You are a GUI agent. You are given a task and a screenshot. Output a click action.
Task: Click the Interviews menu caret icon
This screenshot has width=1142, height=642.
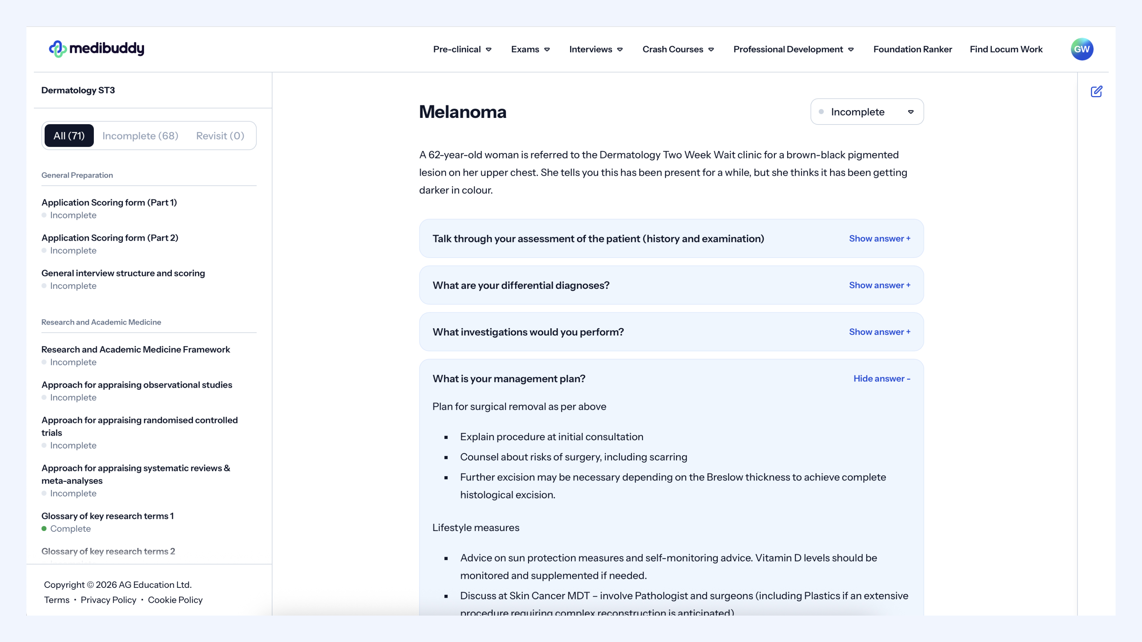pyautogui.click(x=620, y=50)
